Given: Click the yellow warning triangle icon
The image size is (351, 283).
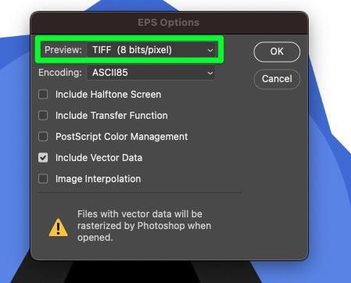Looking at the screenshot, I should 59,227.
